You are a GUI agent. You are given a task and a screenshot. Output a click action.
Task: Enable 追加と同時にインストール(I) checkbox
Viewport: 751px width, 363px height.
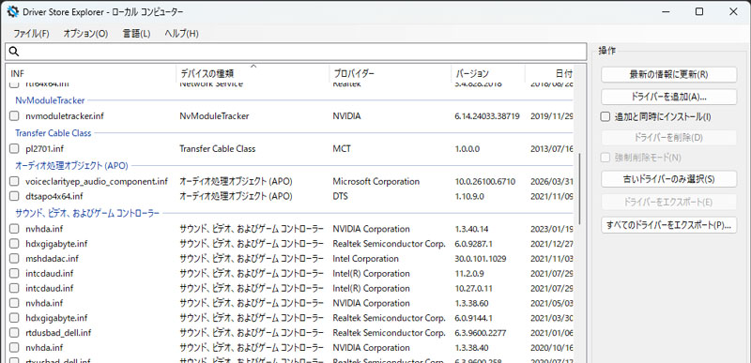click(605, 116)
